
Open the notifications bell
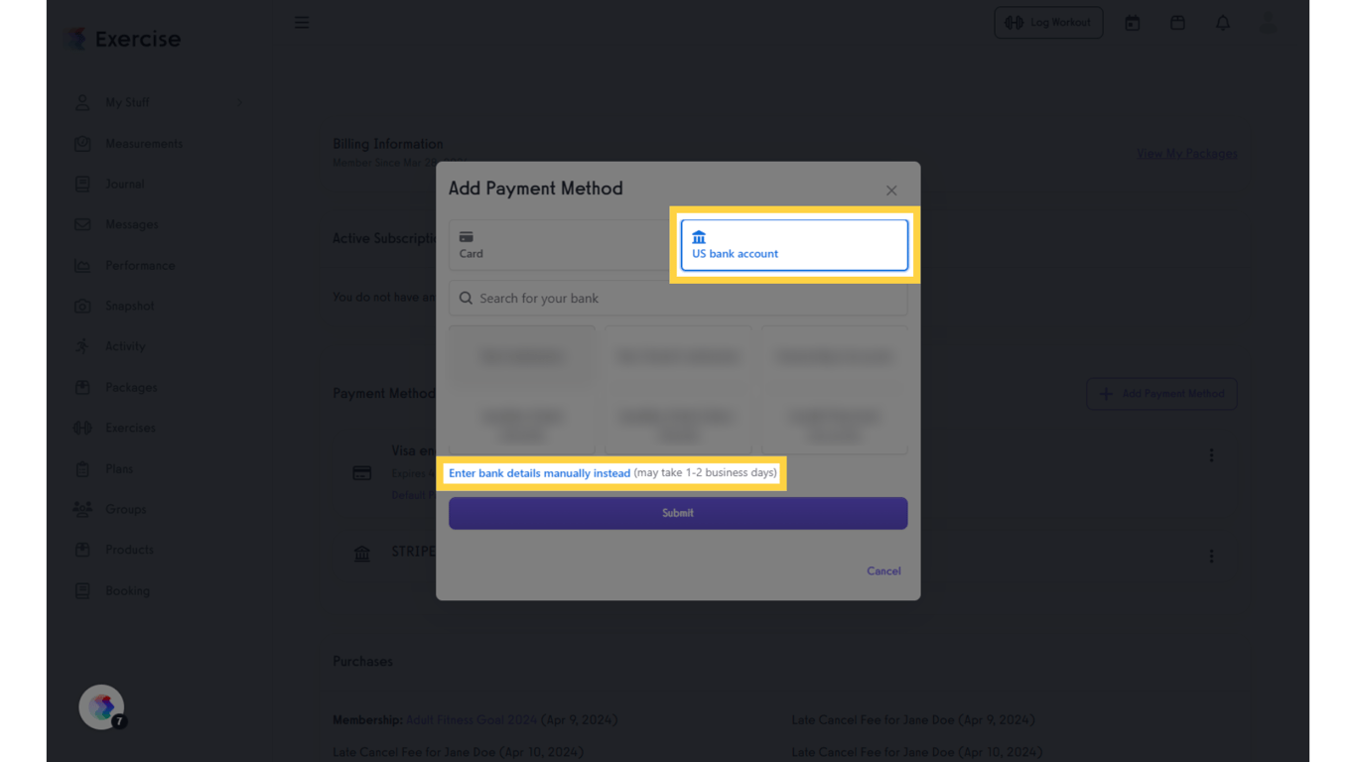coord(1222,22)
